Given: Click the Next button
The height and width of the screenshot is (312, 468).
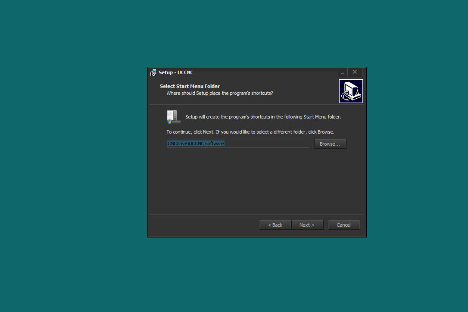Looking at the screenshot, I should click(307, 225).
